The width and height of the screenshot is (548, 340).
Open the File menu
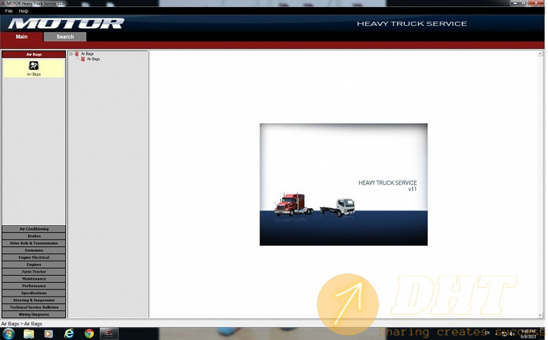[x=9, y=11]
